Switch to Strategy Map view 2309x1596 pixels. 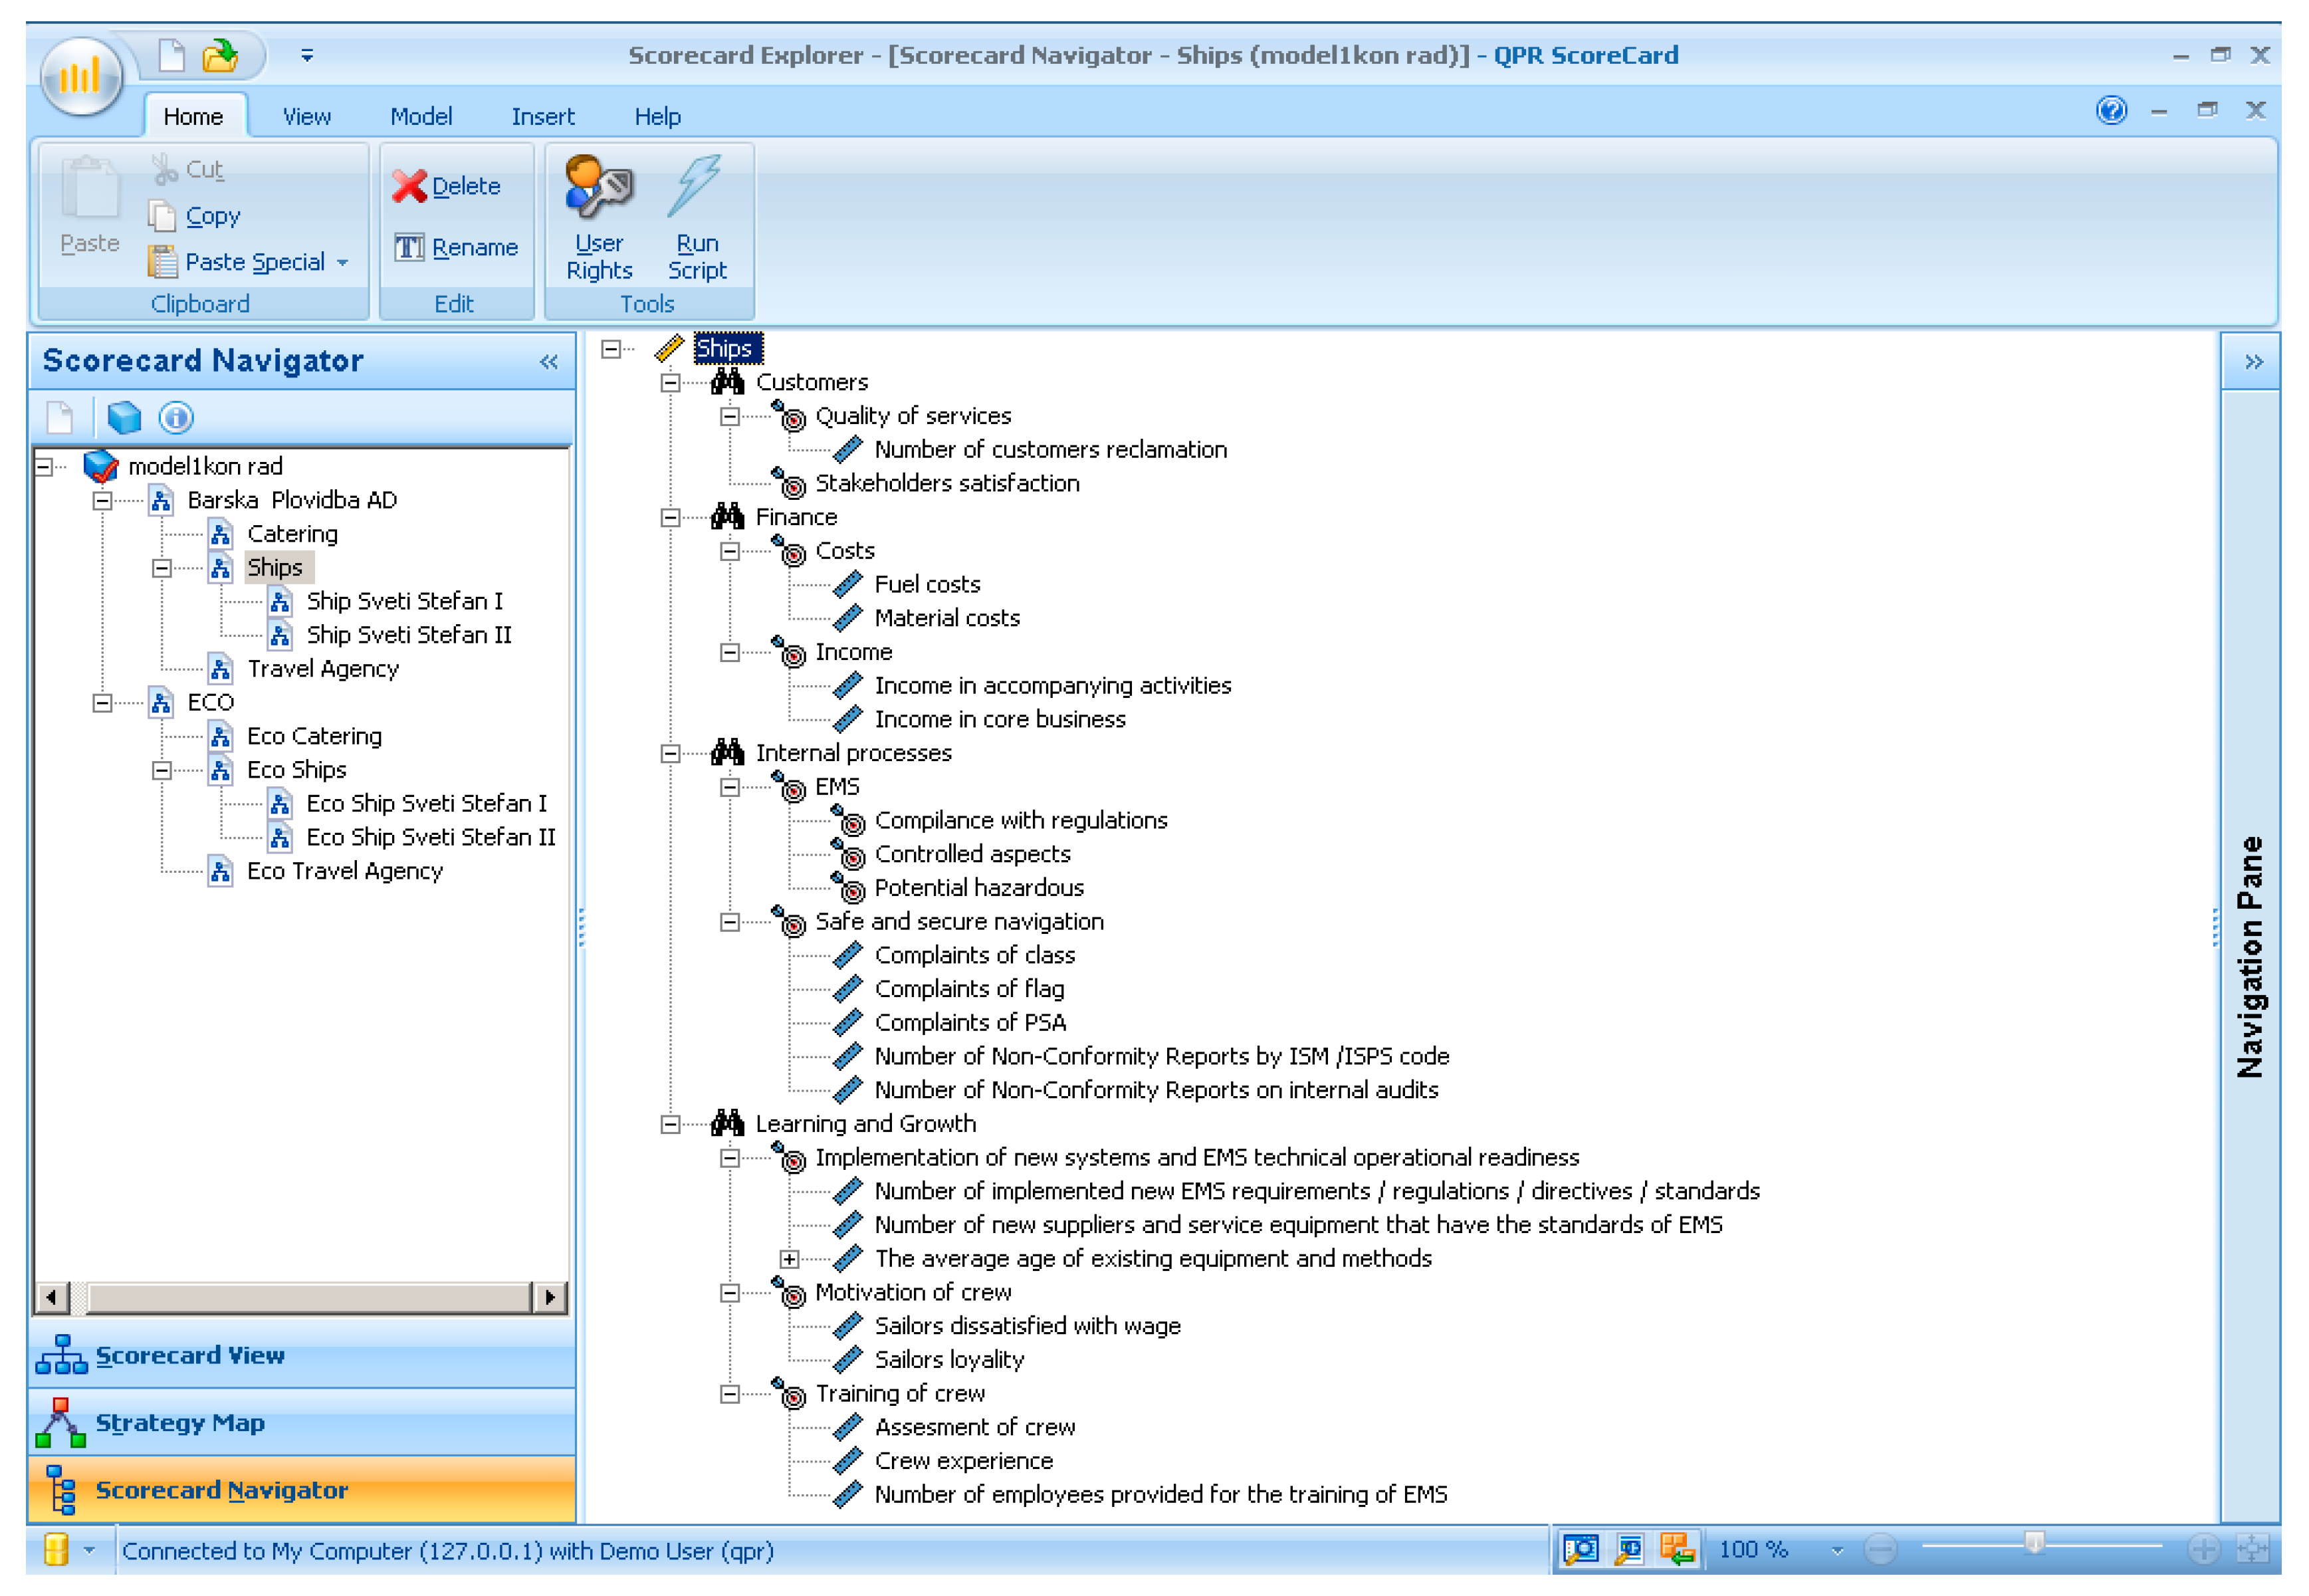[x=180, y=1423]
